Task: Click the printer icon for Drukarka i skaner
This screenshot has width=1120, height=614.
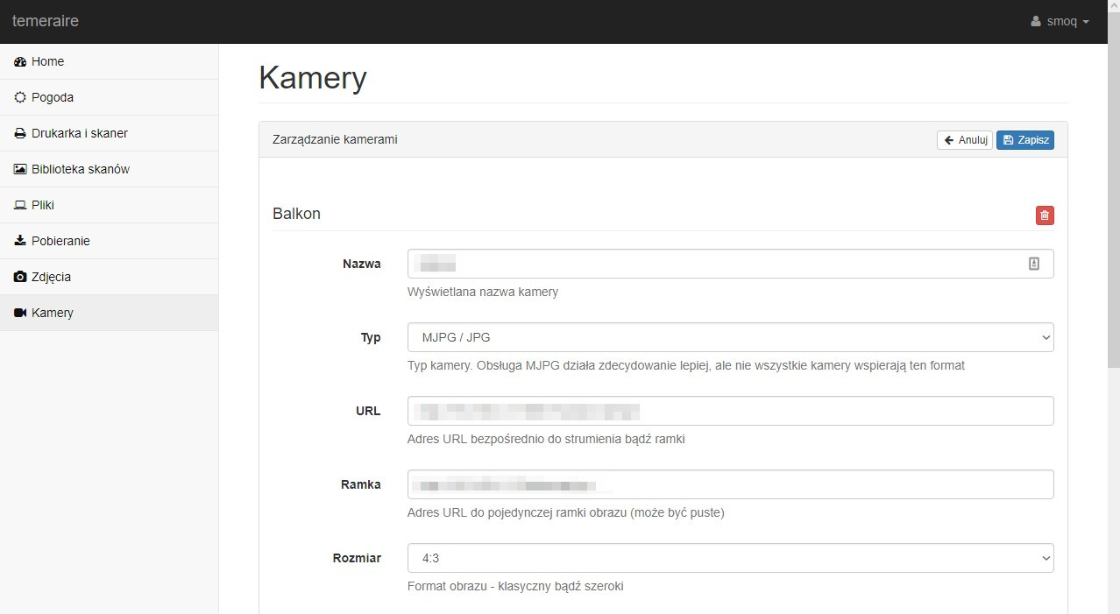Action: tap(20, 134)
